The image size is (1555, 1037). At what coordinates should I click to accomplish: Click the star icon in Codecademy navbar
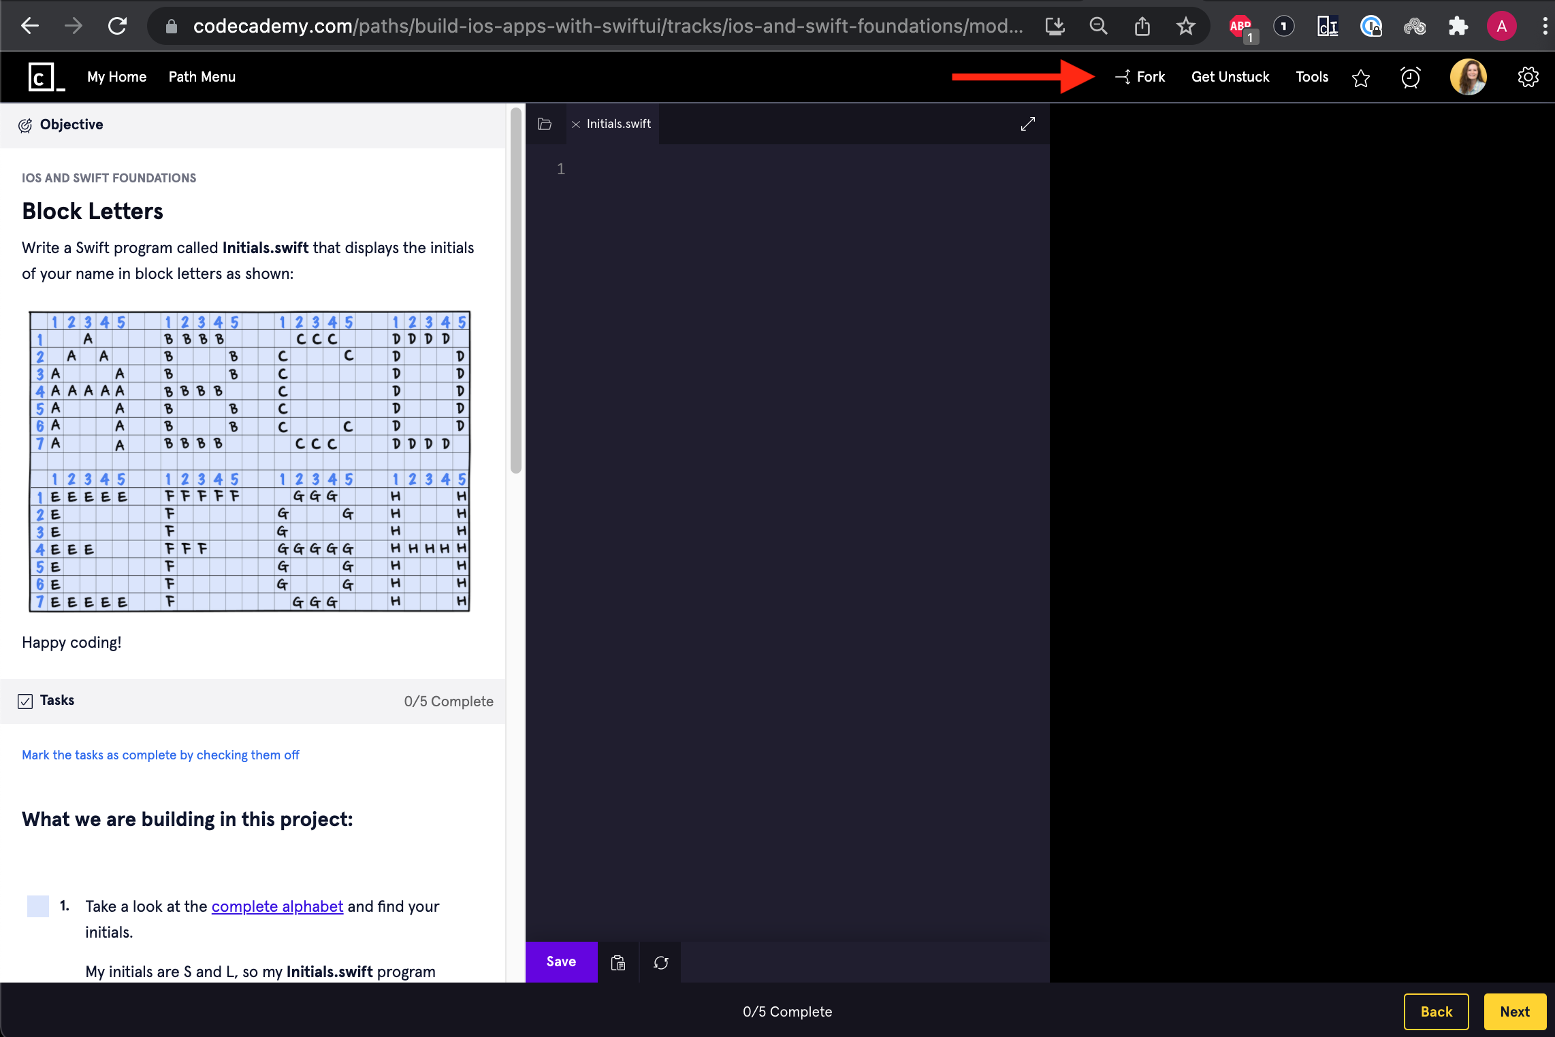(1360, 78)
